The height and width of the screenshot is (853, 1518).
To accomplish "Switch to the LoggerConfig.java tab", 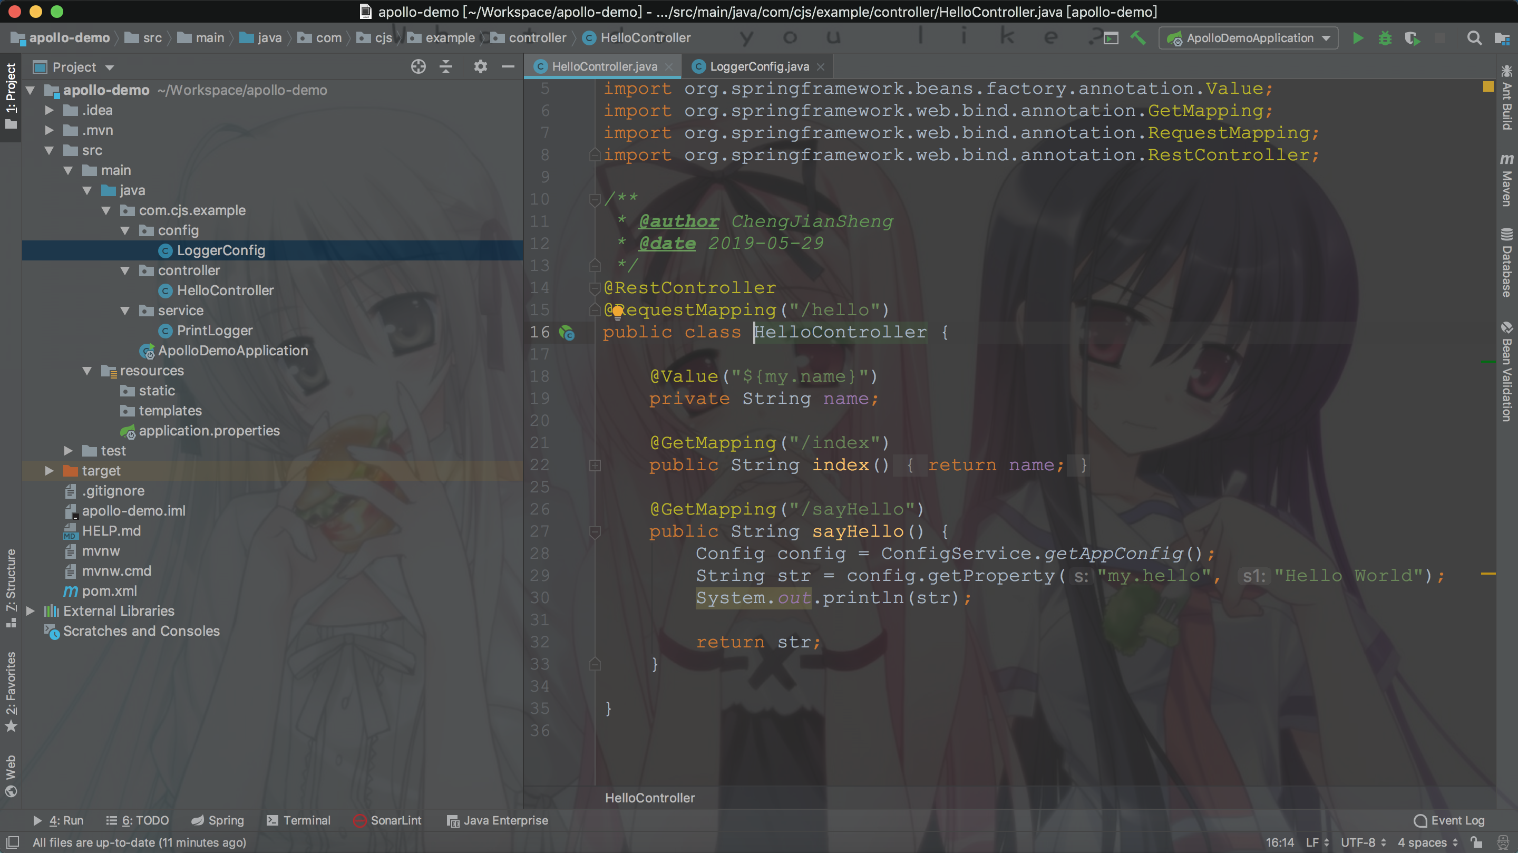I will (x=759, y=66).
